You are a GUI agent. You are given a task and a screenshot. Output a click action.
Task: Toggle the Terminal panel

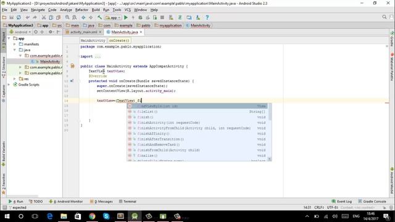(128, 202)
